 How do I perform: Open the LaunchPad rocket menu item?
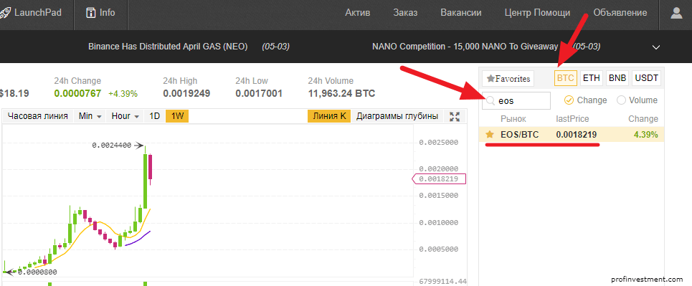[x=31, y=13]
